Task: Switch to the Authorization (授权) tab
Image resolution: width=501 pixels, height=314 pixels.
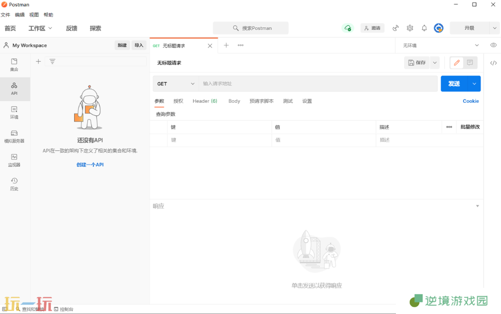Action: 178,101
